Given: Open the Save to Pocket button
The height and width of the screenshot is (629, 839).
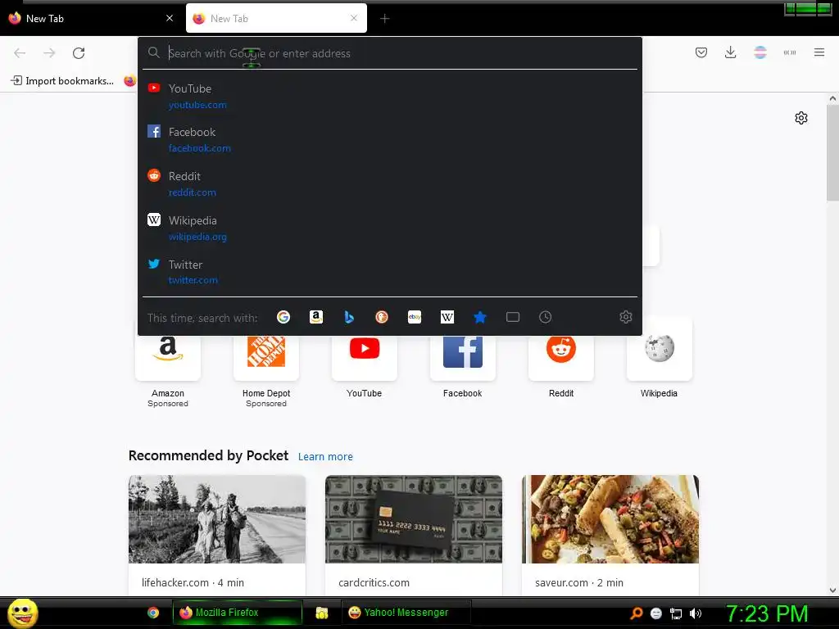Looking at the screenshot, I should click(x=701, y=52).
